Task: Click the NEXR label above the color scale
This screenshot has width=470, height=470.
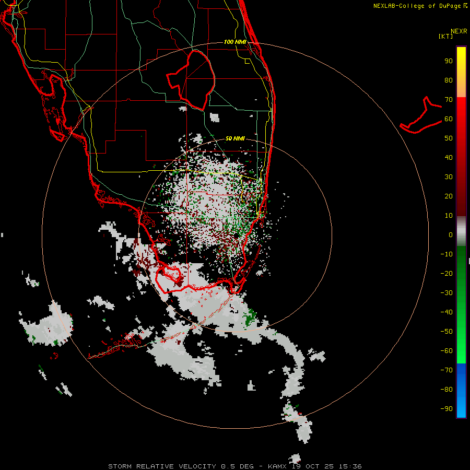Action: tap(459, 31)
